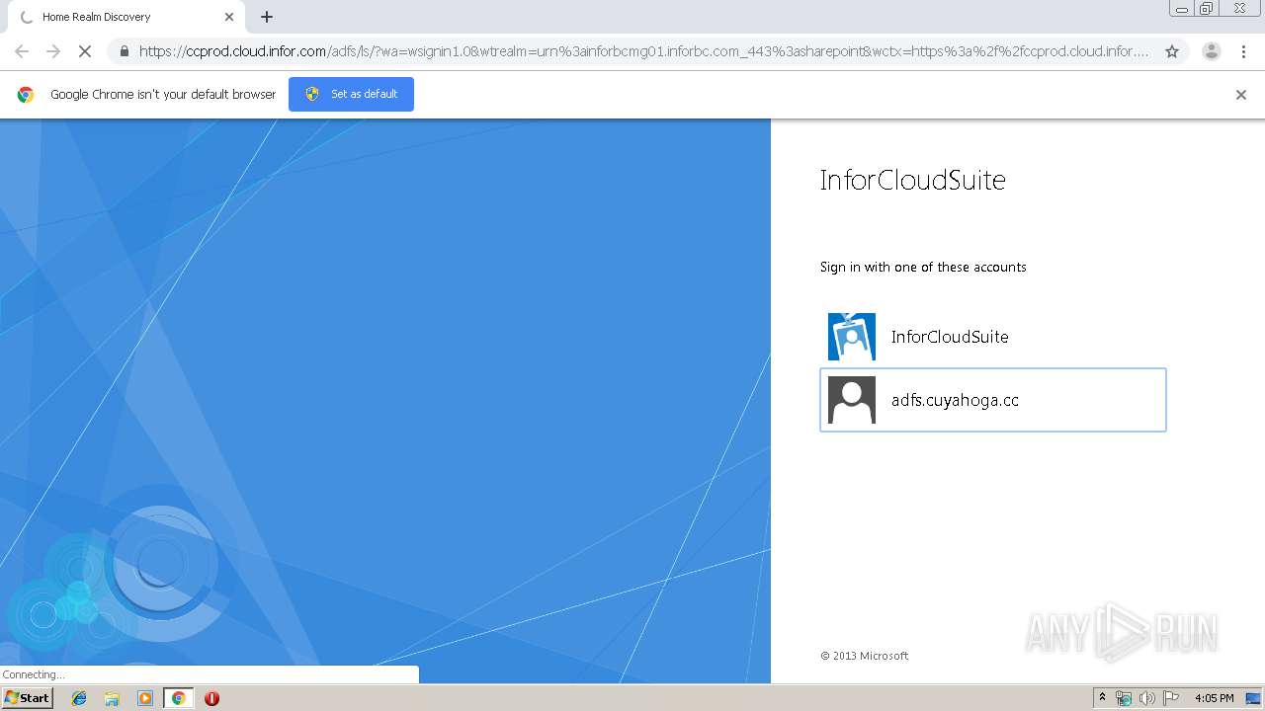Stop loading the page

point(85,51)
